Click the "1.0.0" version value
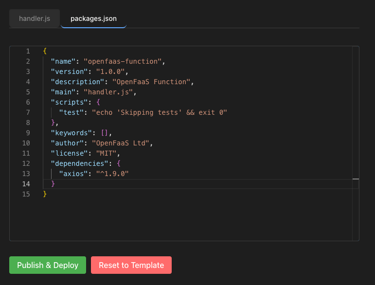This screenshot has width=375, height=285. pyautogui.click(x=110, y=71)
